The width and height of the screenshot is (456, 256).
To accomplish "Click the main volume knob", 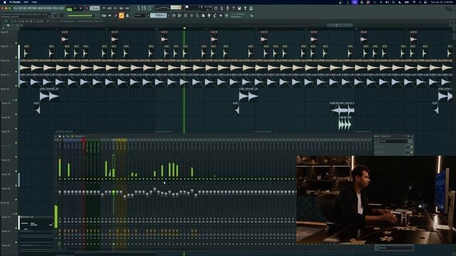I will click(54, 15).
